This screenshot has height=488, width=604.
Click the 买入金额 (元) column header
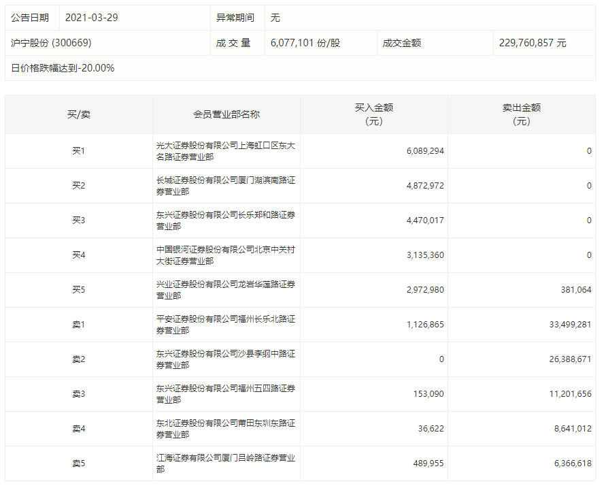coord(373,114)
